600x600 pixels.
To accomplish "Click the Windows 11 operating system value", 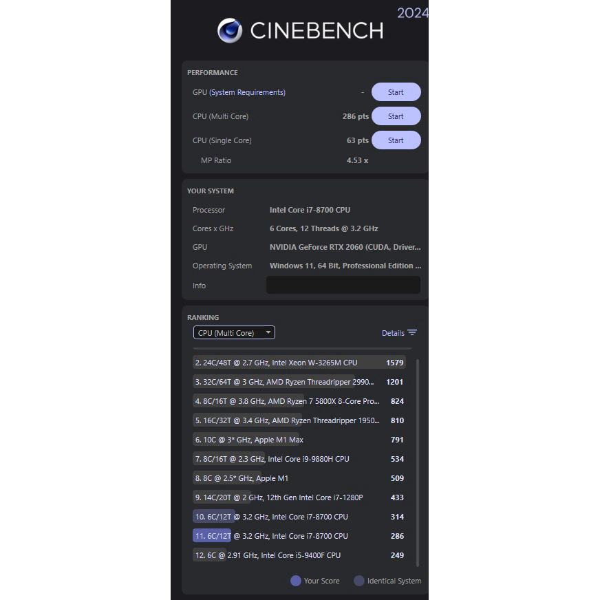I will coord(345,266).
